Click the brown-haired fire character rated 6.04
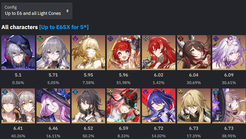Screen dimensions: 246x139 coord(194,52)
